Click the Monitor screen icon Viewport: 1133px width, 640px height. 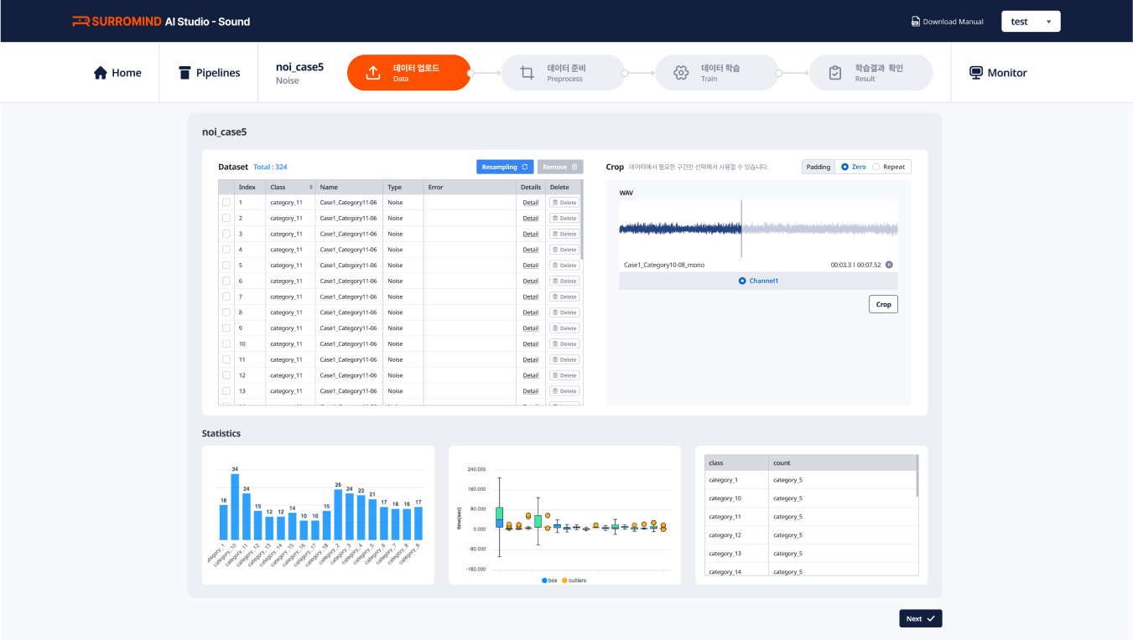[976, 73]
